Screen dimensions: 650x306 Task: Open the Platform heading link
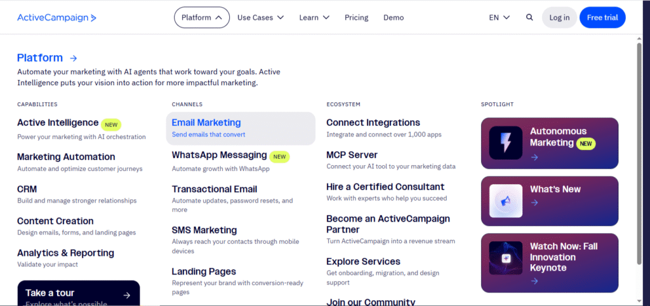(40, 58)
